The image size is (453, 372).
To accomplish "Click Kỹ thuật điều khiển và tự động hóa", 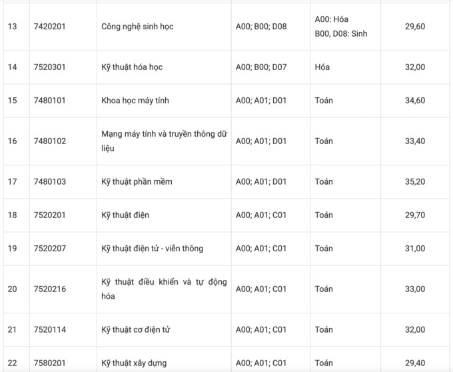I will pos(163,289).
